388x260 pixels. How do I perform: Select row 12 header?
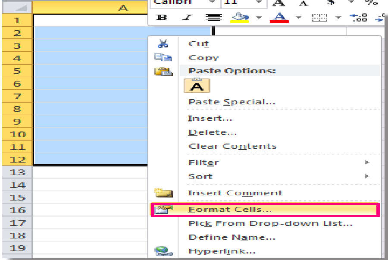pyautogui.click(x=17, y=159)
